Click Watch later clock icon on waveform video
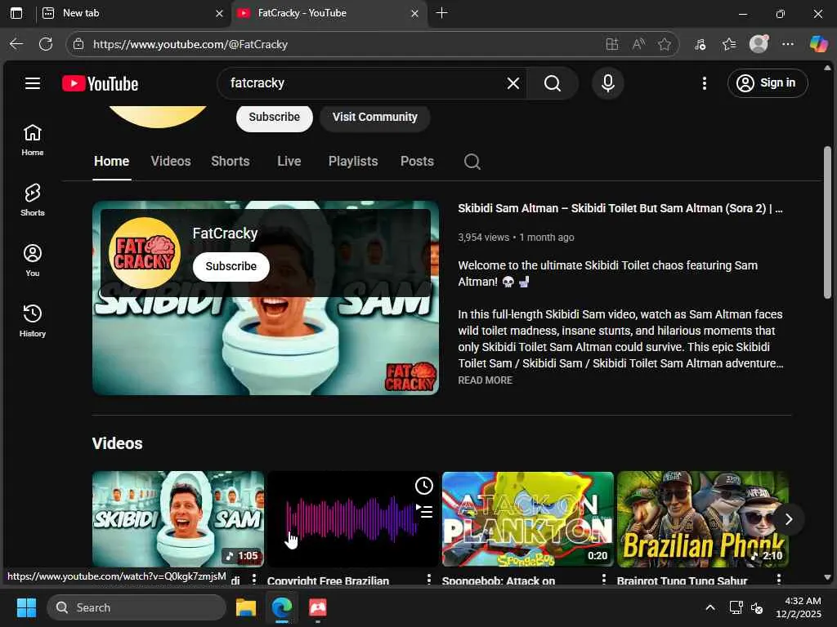This screenshot has width=837, height=627. (x=424, y=486)
